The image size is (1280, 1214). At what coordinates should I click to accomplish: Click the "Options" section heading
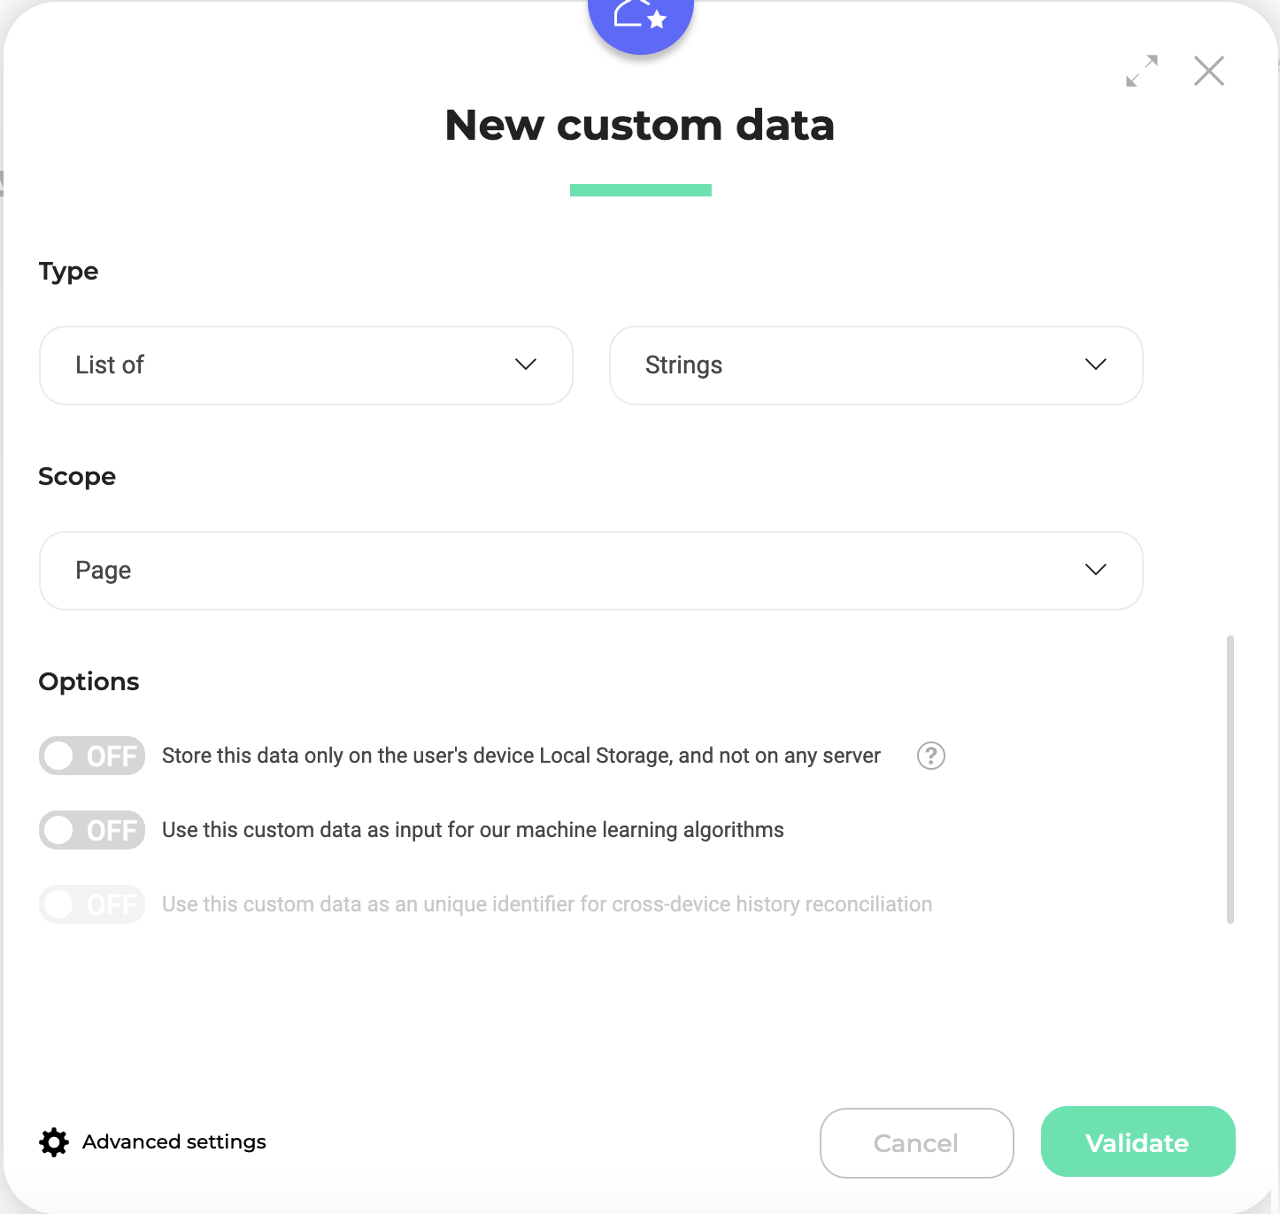click(x=89, y=681)
